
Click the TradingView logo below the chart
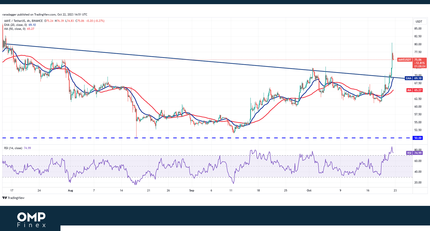click(x=13, y=198)
